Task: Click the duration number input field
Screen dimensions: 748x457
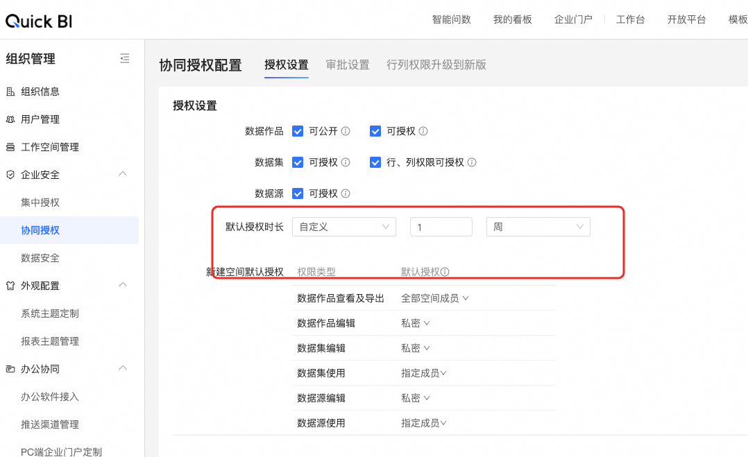Action: tap(441, 227)
